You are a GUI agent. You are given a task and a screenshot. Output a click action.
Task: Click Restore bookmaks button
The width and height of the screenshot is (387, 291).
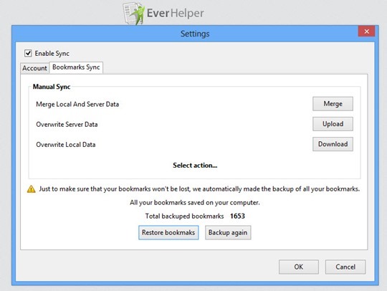click(x=168, y=232)
